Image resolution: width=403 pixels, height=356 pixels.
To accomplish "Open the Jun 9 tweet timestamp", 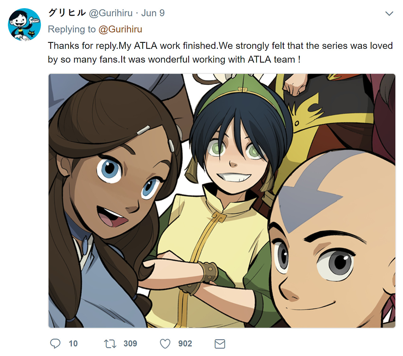I will pos(153,13).
